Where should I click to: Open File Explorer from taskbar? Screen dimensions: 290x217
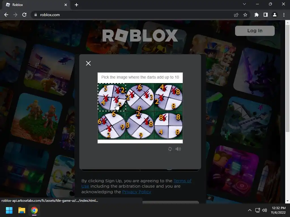(22, 210)
